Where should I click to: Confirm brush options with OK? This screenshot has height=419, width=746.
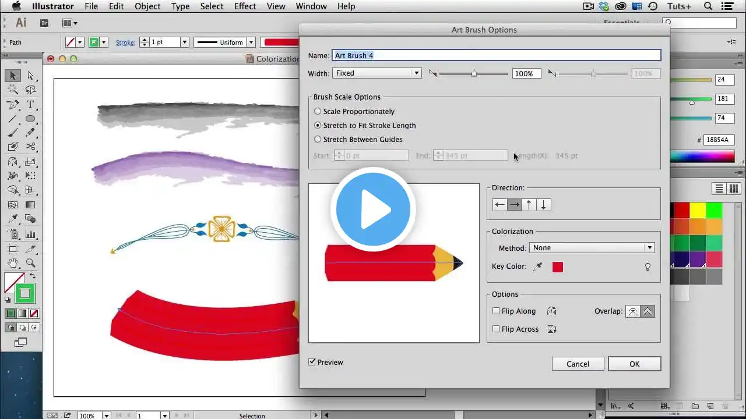coord(634,364)
